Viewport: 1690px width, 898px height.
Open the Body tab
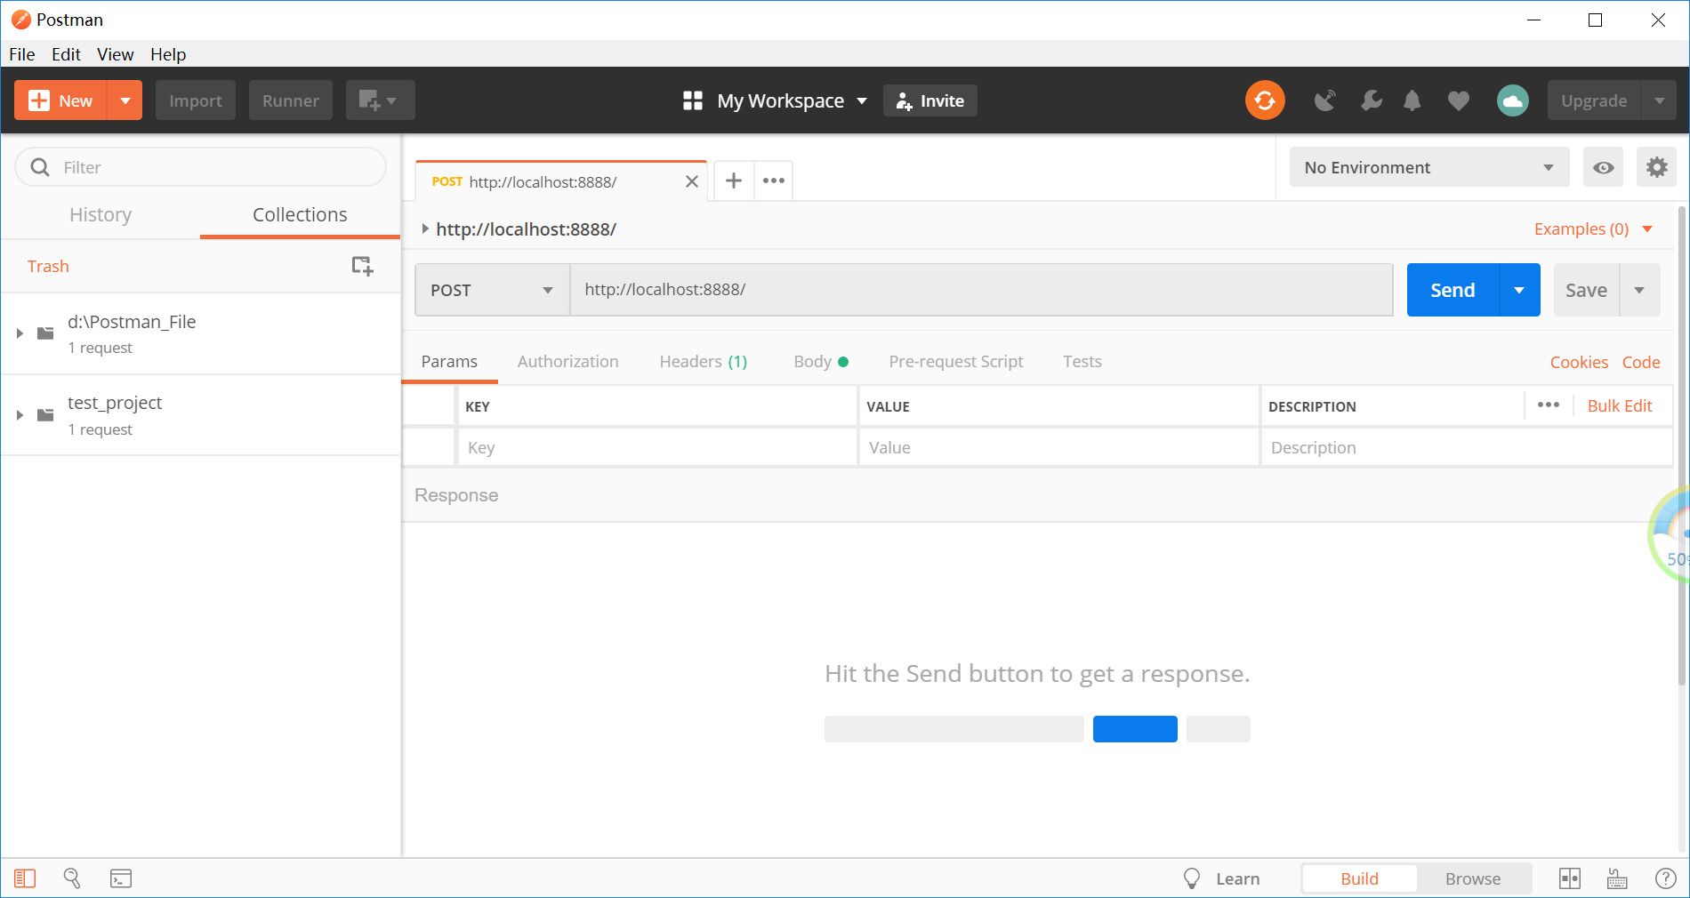click(x=821, y=361)
